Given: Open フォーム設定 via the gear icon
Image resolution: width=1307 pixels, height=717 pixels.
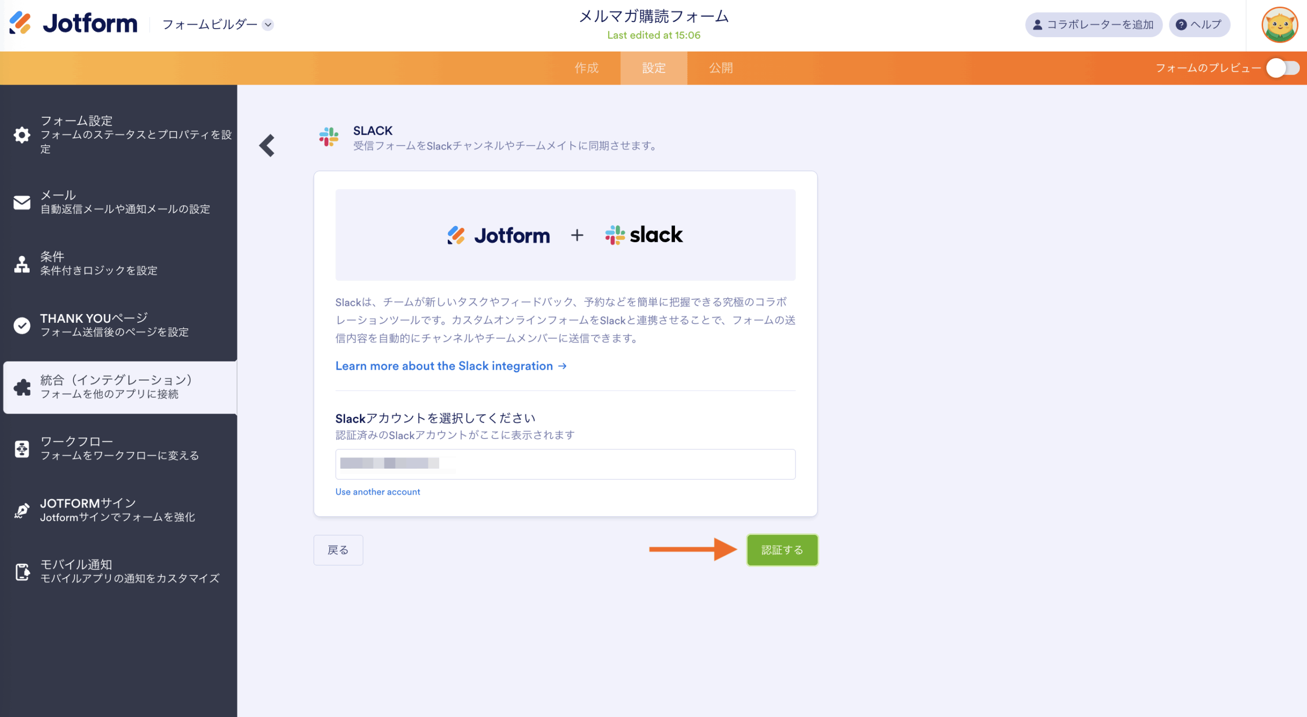Looking at the screenshot, I should click(x=22, y=135).
